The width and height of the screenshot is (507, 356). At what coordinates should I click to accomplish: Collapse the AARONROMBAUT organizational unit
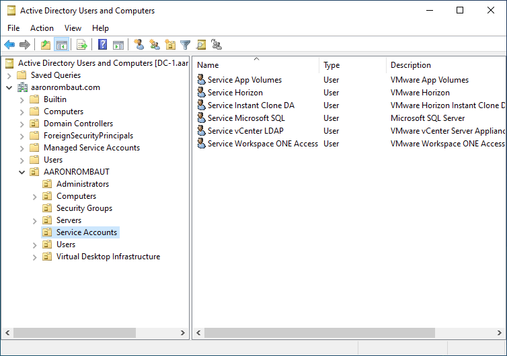pos(22,172)
